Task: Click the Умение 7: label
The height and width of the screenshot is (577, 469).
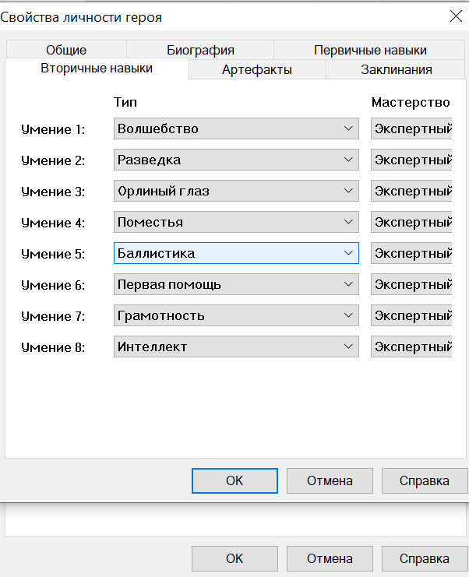Action: coord(53,316)
